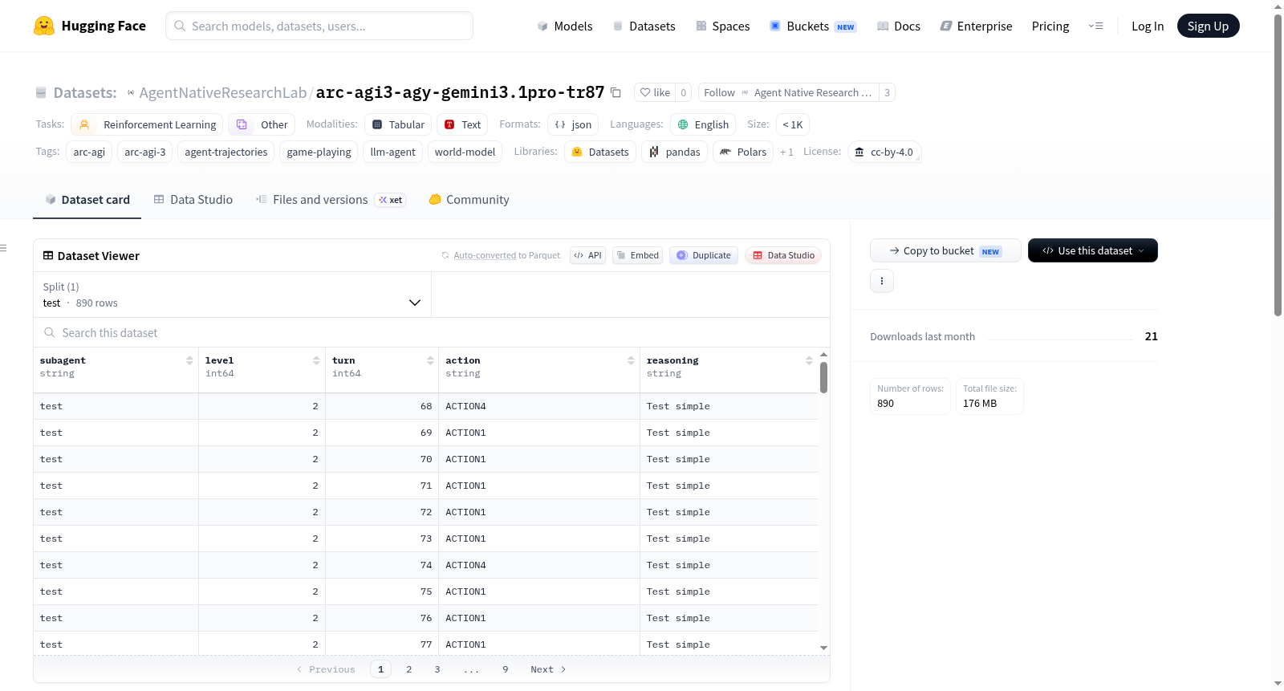The image size is (1284, 691).
Task: Open Models in top navigation
Action: point(565,26)
